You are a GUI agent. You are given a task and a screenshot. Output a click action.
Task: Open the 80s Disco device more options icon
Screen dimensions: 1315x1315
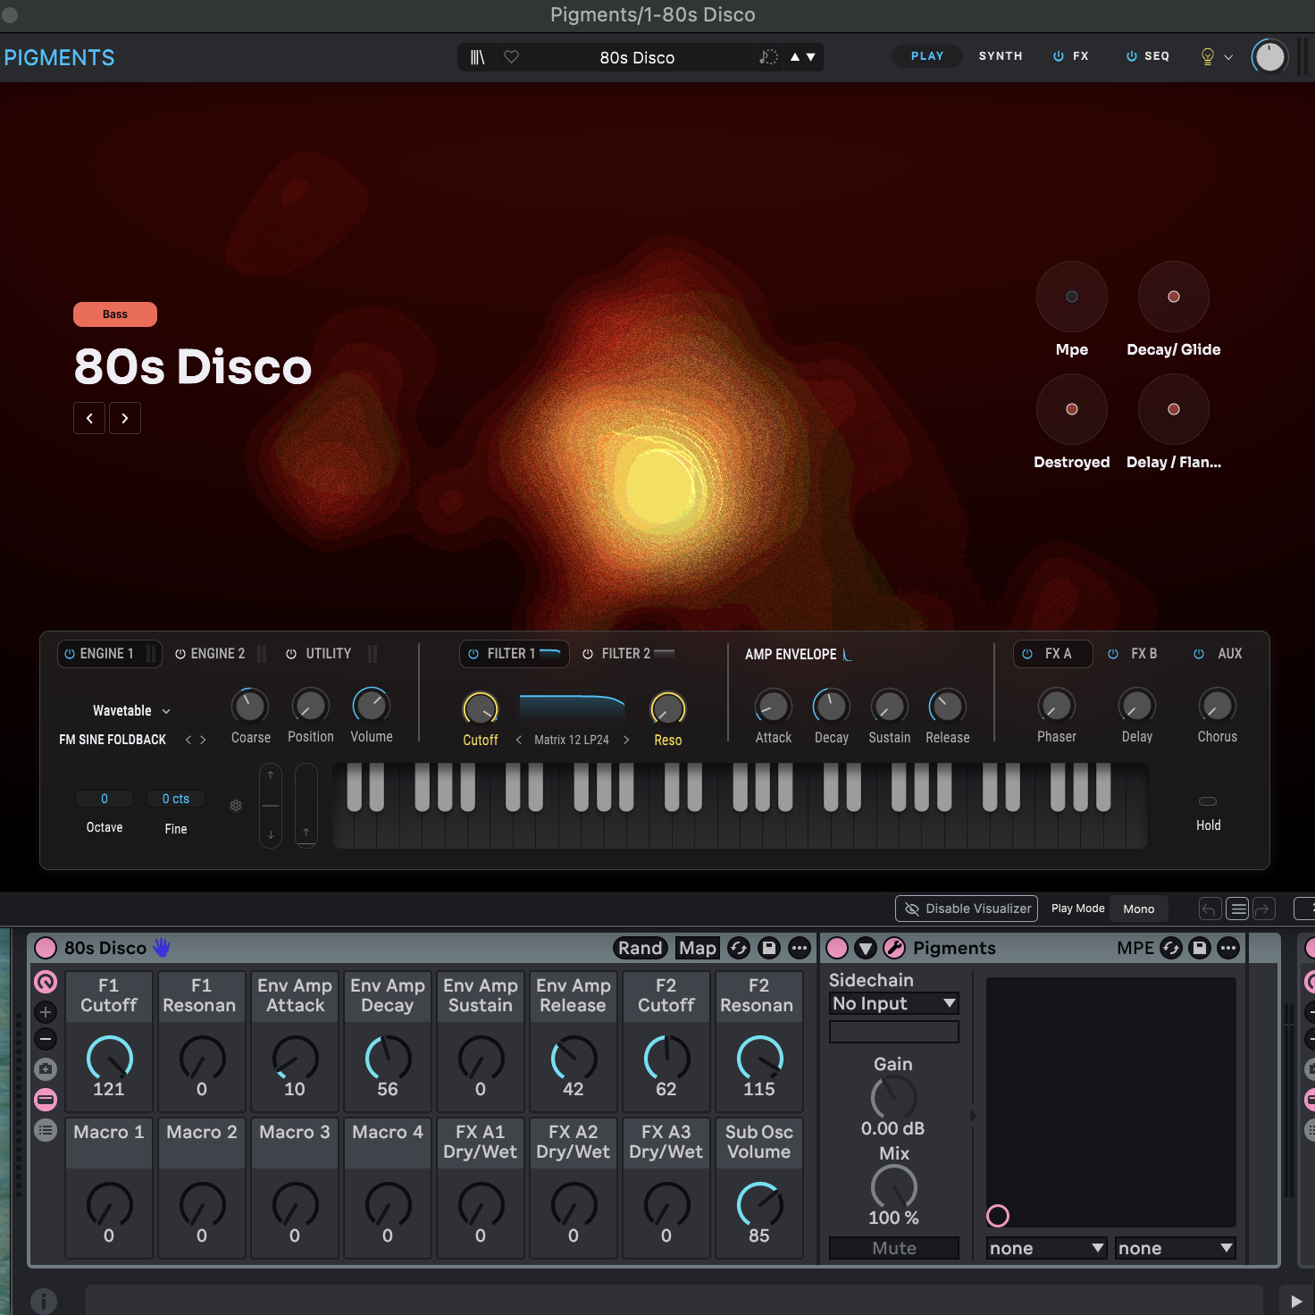pos(800,948)
